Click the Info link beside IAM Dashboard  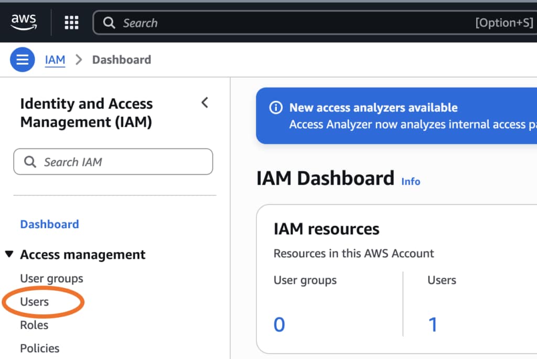pos(411,182)
